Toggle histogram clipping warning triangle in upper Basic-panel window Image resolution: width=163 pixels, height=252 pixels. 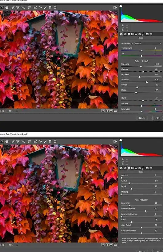click(121, 6)
